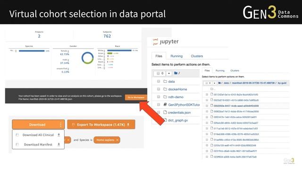Open the credentials.json file link

(x=179, y=112)
